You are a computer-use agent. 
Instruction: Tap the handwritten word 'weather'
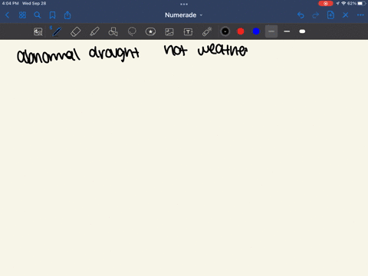223,50
